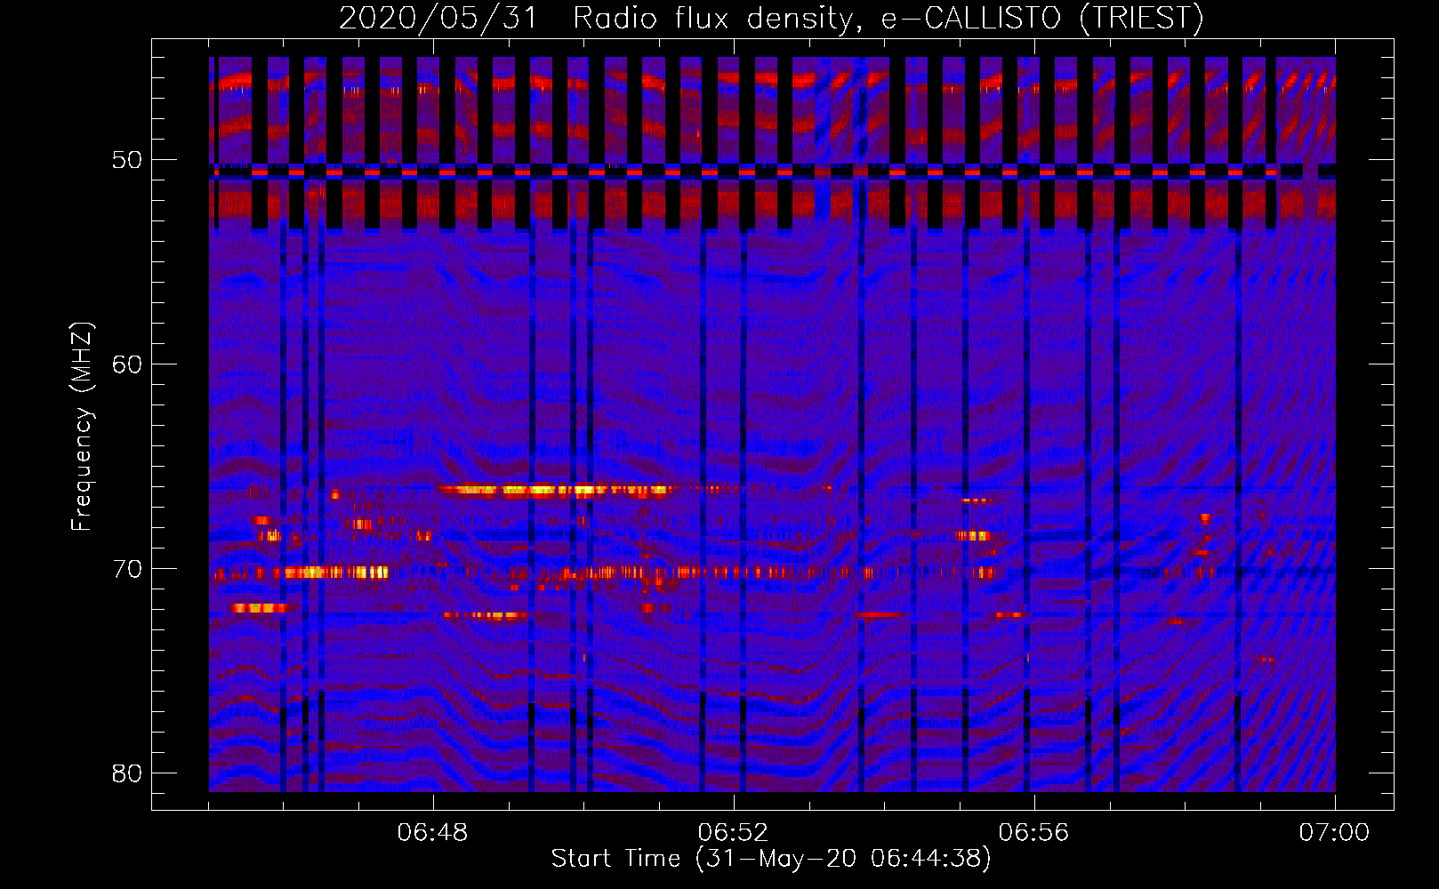
Task: Click the 'Frequency (MHZ)' axis label
Action: [x=82, y=427]
